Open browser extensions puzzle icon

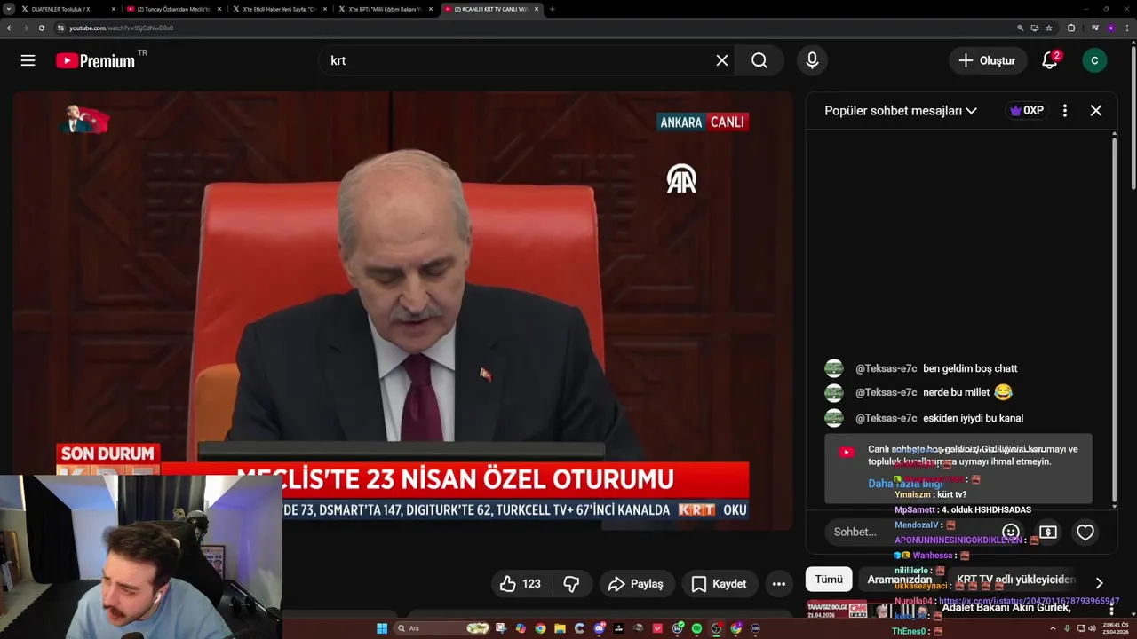pos(1071,28)
